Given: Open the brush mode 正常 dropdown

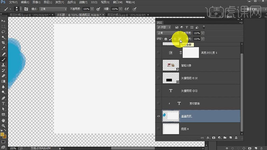Looking at the screenshot, I should (53, 9).
